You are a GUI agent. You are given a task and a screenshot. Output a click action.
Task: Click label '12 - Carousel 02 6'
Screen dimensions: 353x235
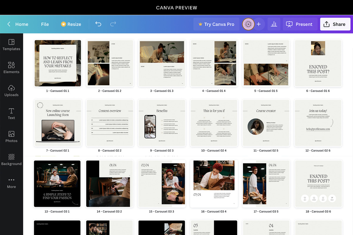click(x=318, y=150)
